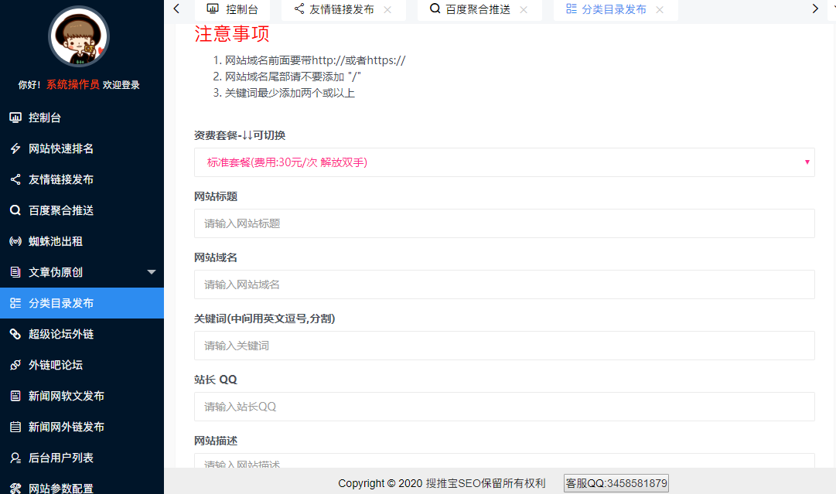This screenshot has height=494, width=836.
Task: Click the 客服QQ:3458581879 button
Action: [616, 483]
